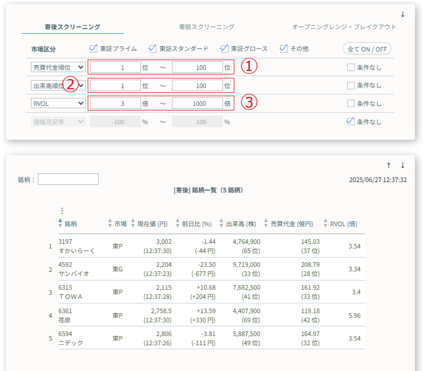Click the 銘柄 search input field
This screenshot has width=424, height=371.
pos(68,179)
